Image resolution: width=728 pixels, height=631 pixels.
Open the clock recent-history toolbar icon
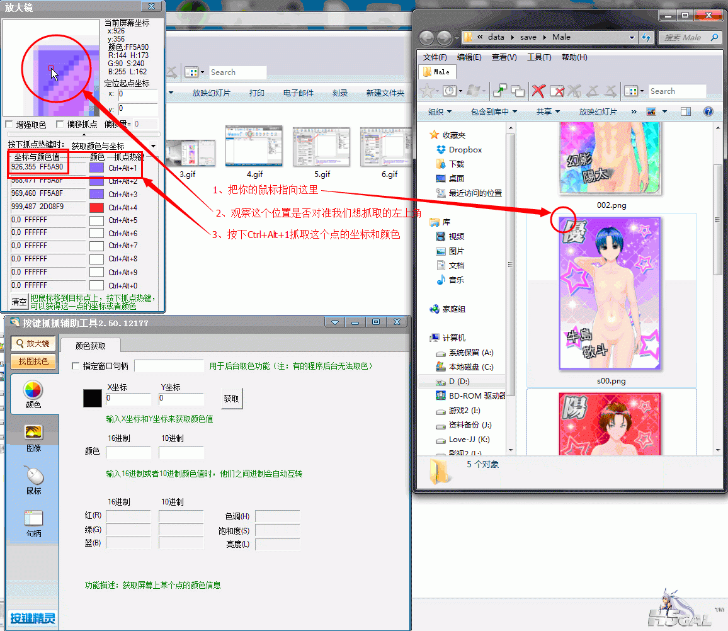(x=449, y=91)
